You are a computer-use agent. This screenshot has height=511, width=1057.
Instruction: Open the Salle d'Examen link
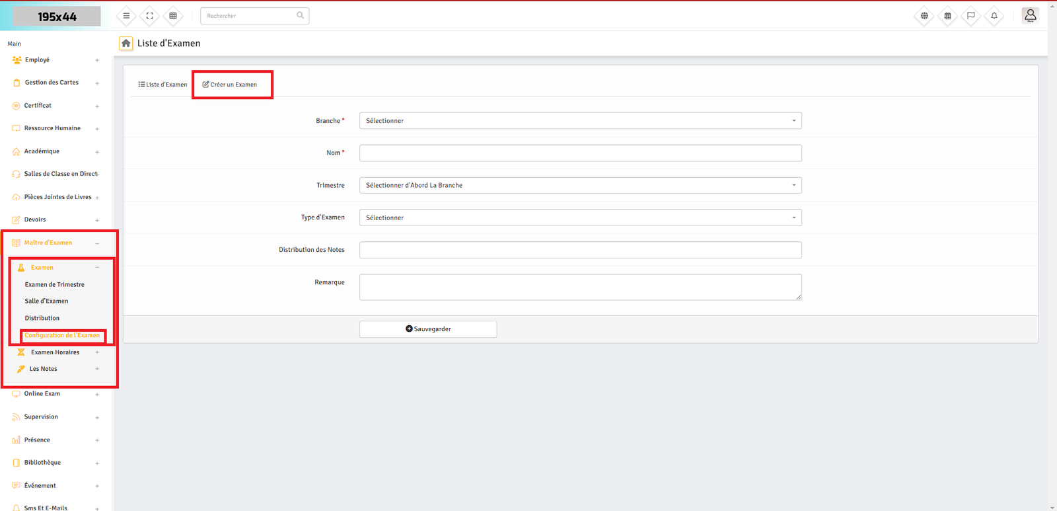46,301
